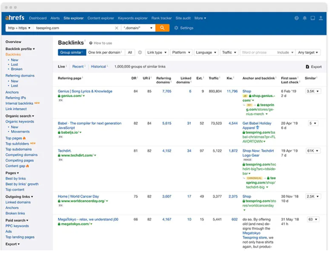Click the megatokyo.com lock icon
This screenshot has width=330, height=256.
pos(59,224)
